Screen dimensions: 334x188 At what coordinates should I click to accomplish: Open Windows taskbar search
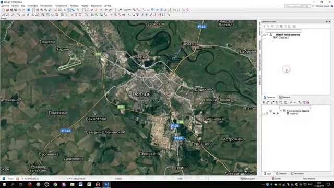(x=13, y=184)
